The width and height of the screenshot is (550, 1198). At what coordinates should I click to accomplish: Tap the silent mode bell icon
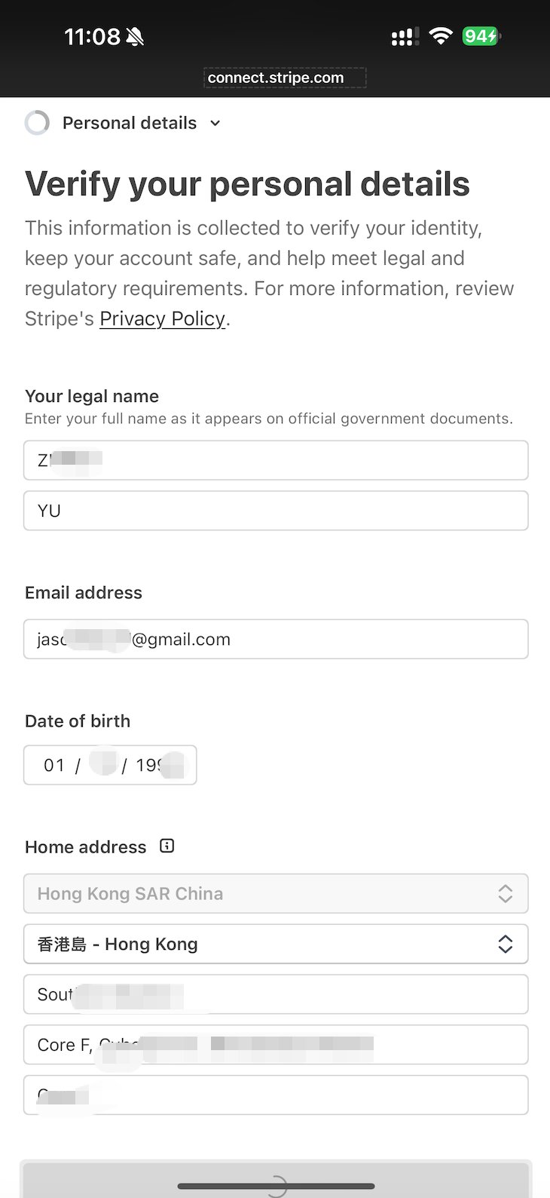coord(135,36)
